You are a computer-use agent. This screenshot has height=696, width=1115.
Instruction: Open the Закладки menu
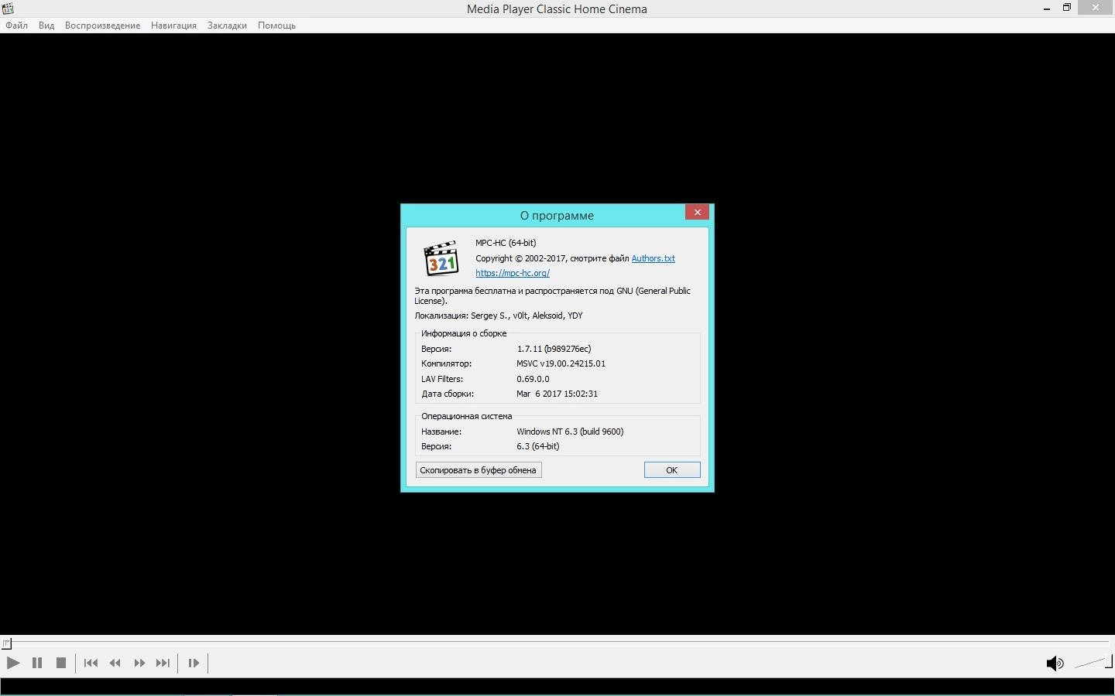[227, 26]
